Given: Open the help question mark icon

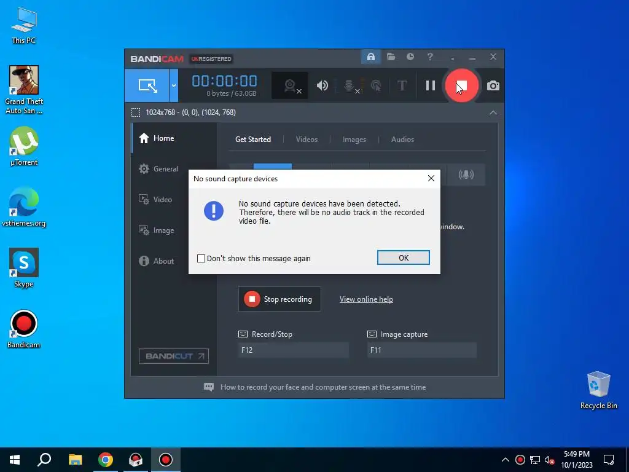Looking at the screenshot, I should coord(430,57).
